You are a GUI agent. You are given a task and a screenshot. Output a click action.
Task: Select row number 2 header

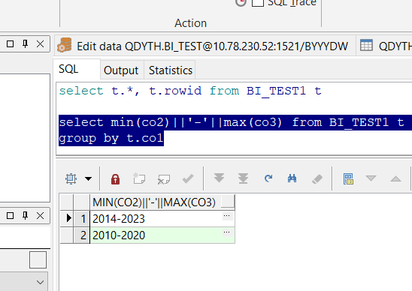pyautogui.click(x=82, y=235)
